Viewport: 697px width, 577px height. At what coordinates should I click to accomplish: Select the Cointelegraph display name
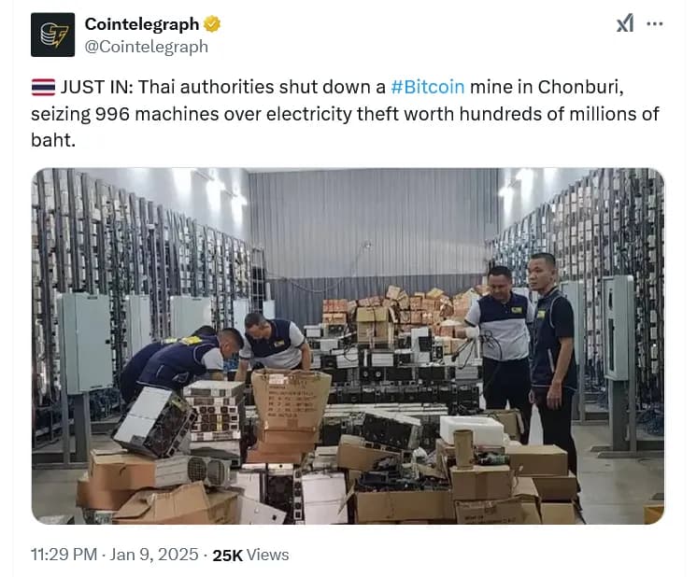tap(142, 24)
